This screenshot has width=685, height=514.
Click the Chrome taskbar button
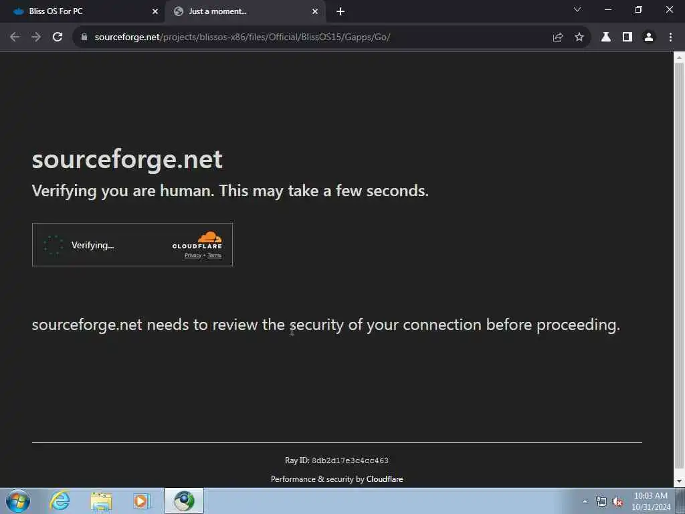pyautogui.click(x=184, y=501)
